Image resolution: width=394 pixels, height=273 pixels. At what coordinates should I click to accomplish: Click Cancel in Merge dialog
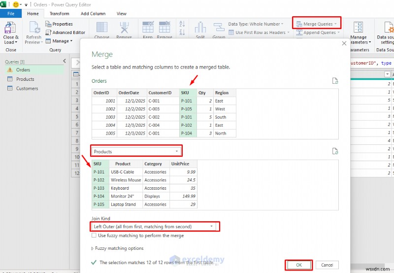tap(327, 265)
